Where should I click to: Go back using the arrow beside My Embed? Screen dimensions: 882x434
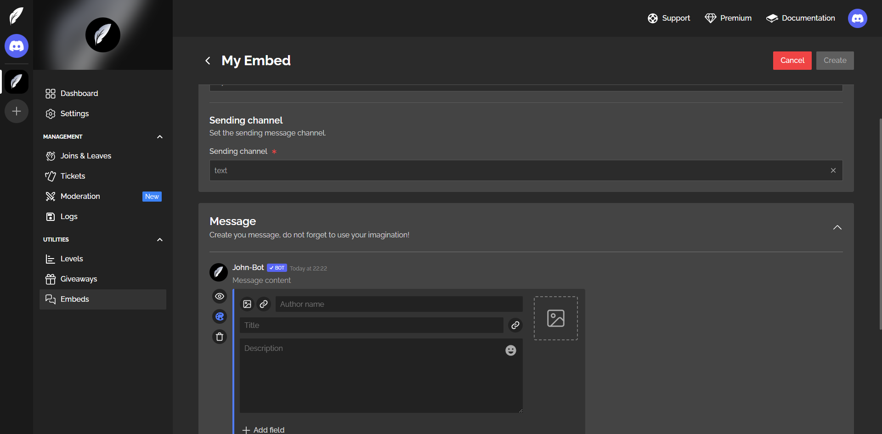click(208, 61)
